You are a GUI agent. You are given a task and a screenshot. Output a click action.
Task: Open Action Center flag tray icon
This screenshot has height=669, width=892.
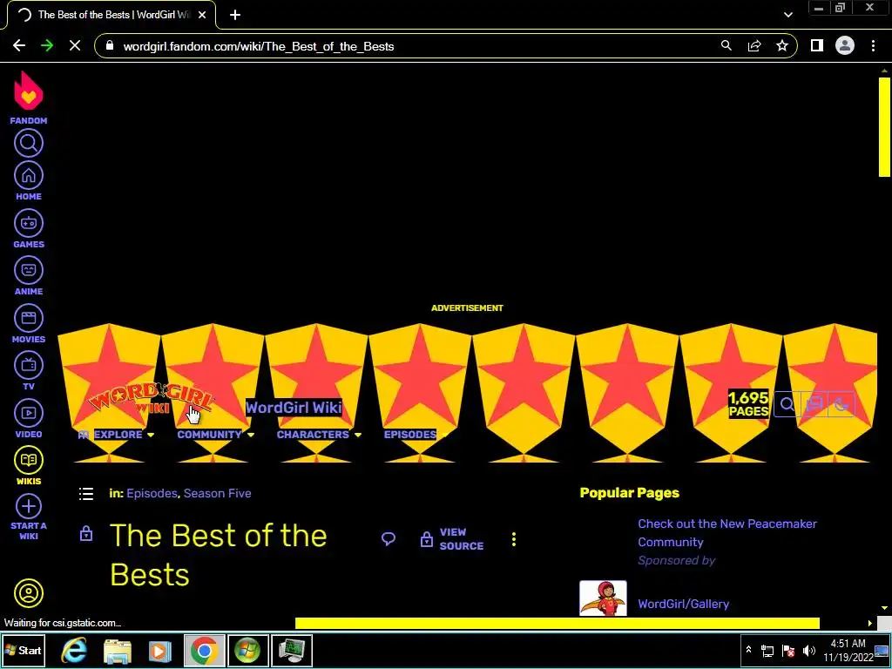tap(787, 650)
